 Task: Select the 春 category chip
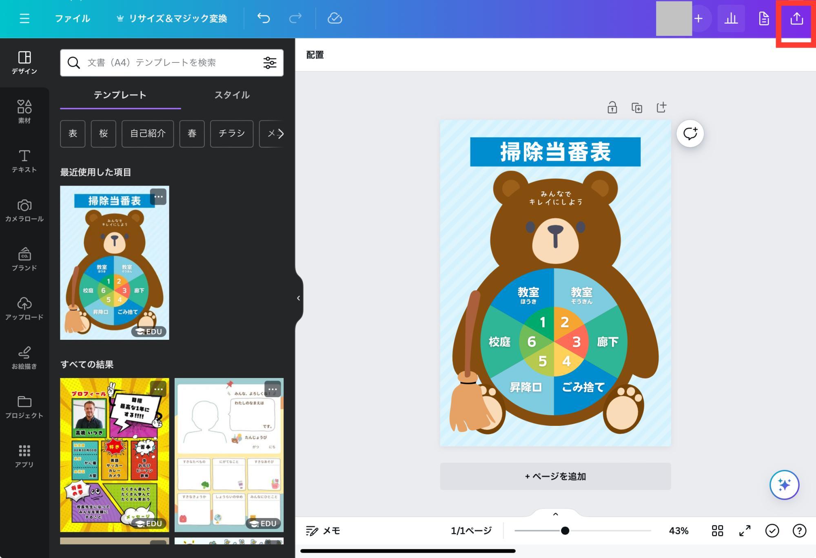(192, 133)
